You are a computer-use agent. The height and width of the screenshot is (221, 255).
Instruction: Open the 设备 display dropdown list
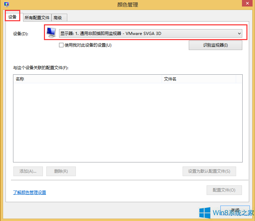coord(150,34)
